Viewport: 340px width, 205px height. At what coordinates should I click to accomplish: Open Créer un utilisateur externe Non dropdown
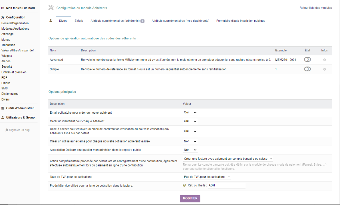[x=190, y=141]
